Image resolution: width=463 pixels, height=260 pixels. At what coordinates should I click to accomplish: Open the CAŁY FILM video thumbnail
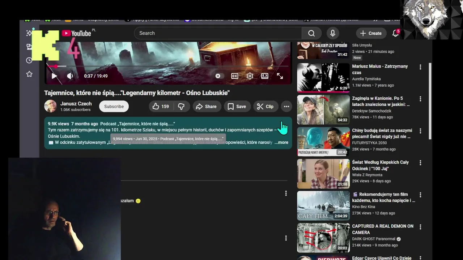pyautogui.click(x=323, y=205)
